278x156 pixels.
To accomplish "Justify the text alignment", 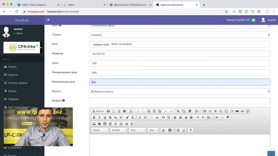I will pyautogui.click(x=191, y=117).
